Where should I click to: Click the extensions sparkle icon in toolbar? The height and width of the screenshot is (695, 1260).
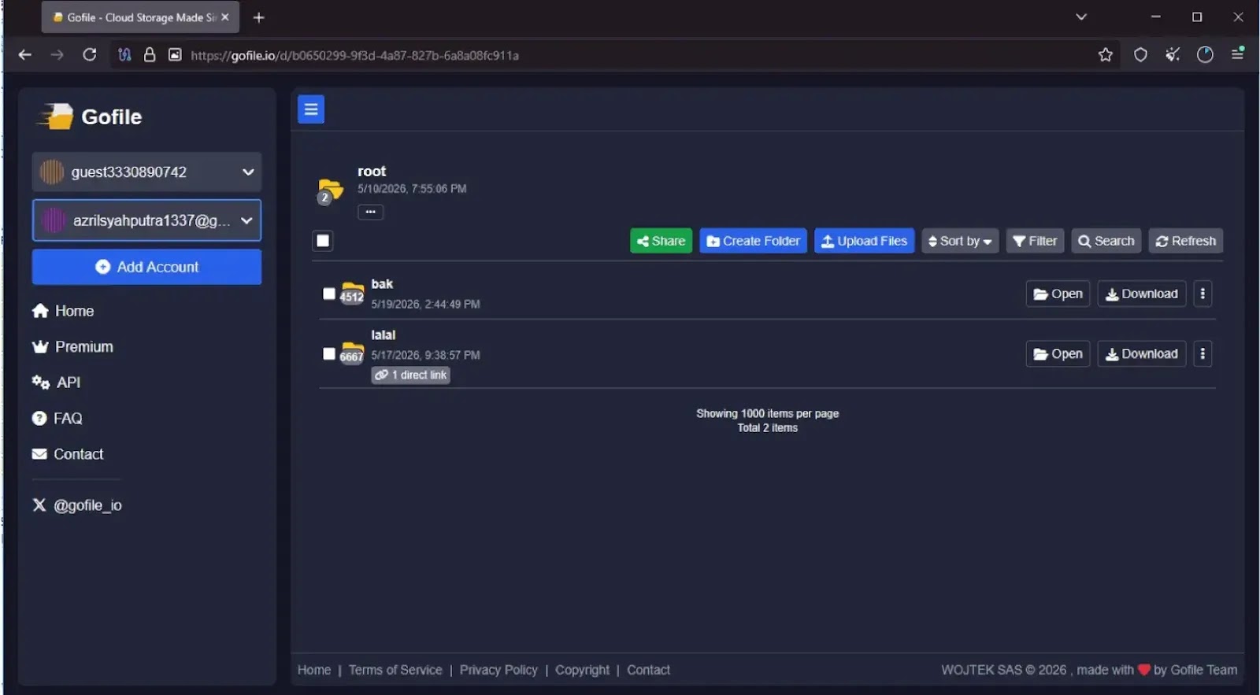(x=1173, y=54)
